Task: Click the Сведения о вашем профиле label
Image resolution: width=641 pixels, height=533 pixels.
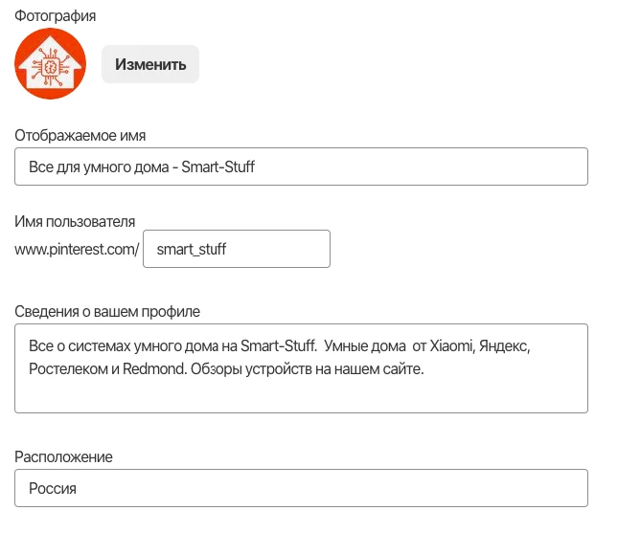Action: 107,311
